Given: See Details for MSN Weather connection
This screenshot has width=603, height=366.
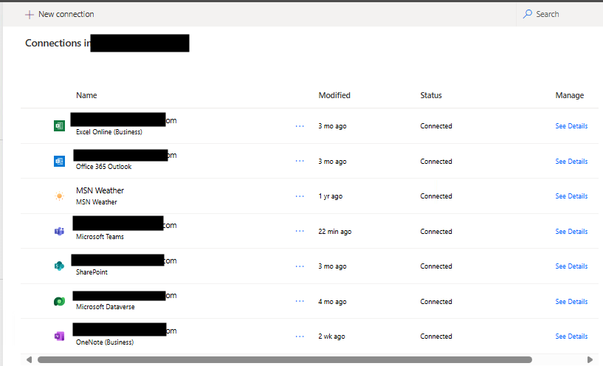Looking at the screenshot, I should 571,196.
